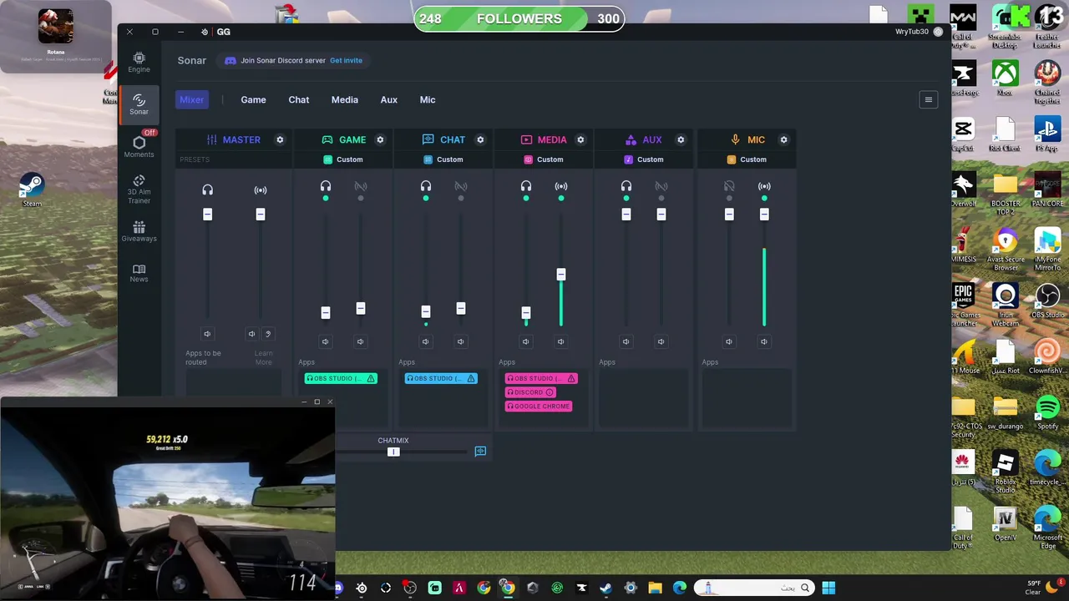Open News from the sidebar

click(139, 273)
